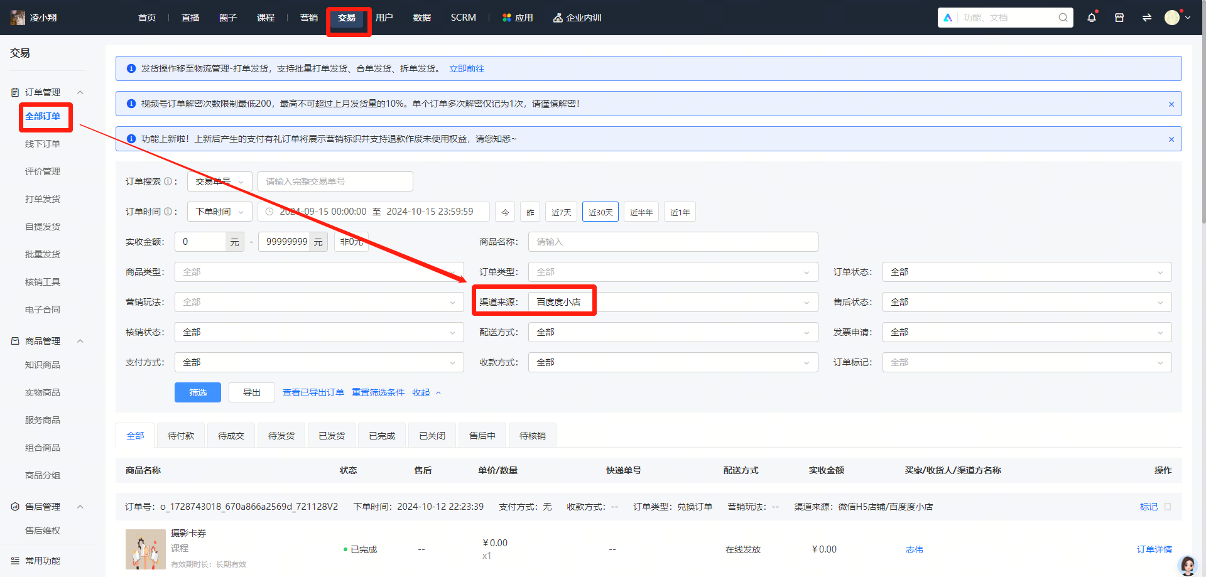Collapse the 订单管理 sidebar section
The width and height of the screenshot is (1206, 577).
click(x=80, y=92)
